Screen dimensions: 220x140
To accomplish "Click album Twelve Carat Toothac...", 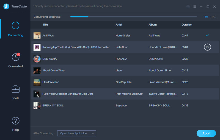I will click(x=163, y=94).
